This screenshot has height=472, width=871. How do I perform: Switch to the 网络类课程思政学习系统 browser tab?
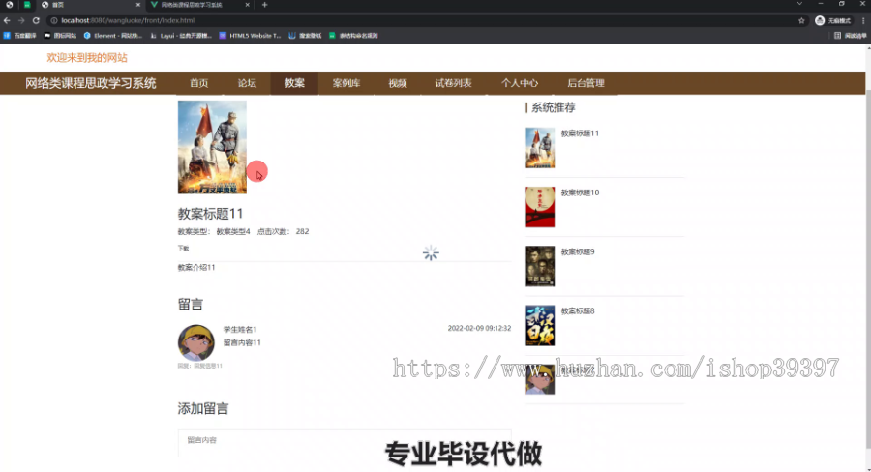click(x=200, y=5)
